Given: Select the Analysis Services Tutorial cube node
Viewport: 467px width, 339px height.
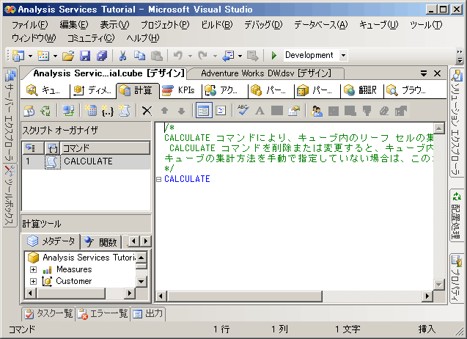Looking at the screenshot, I should pos(81,258).
